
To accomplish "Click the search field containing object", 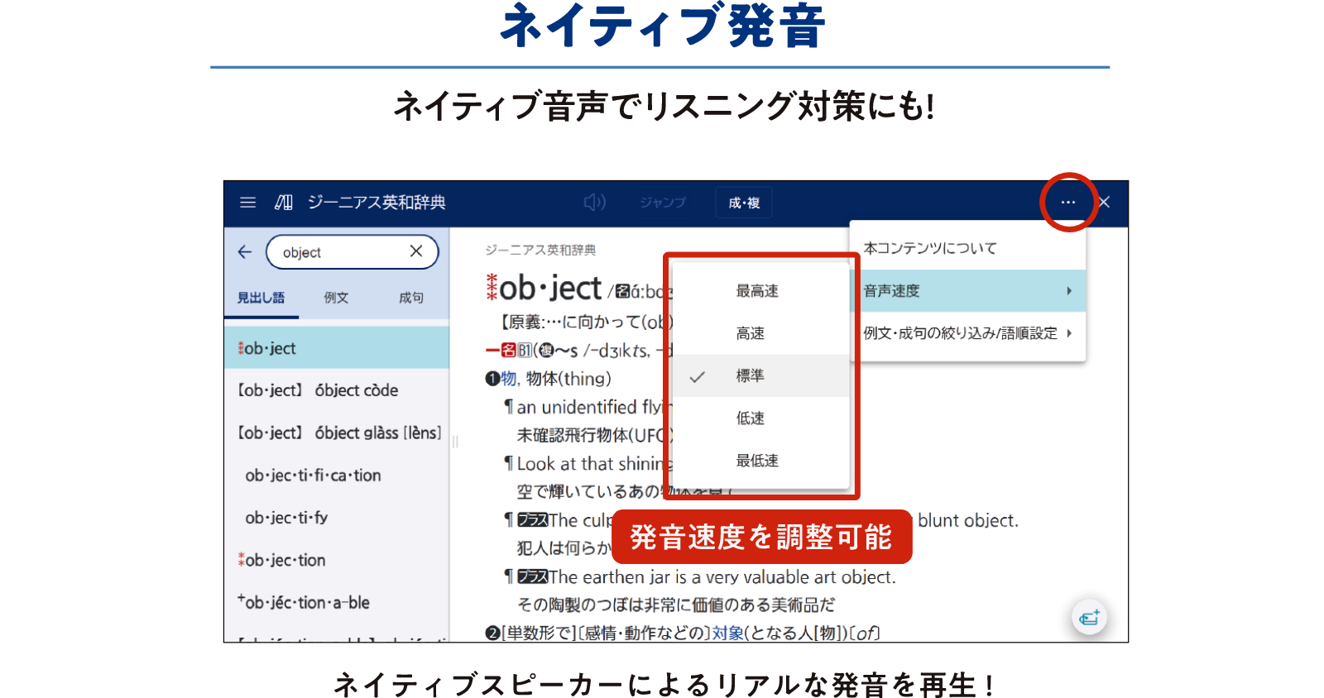I will (339, 252).
